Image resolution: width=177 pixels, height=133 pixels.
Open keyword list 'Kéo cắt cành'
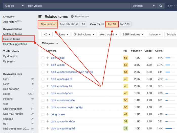[x=11, y=89]
